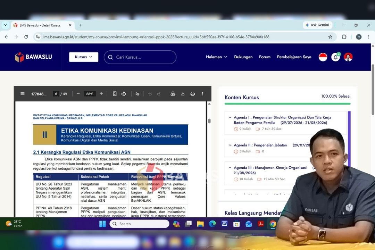Go to the Forum page
This screenshot has width=375, height=250.
(265, 57)
